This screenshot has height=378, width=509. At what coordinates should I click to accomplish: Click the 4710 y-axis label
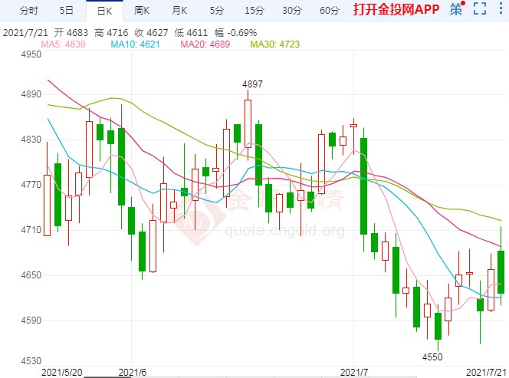point(31,229)
